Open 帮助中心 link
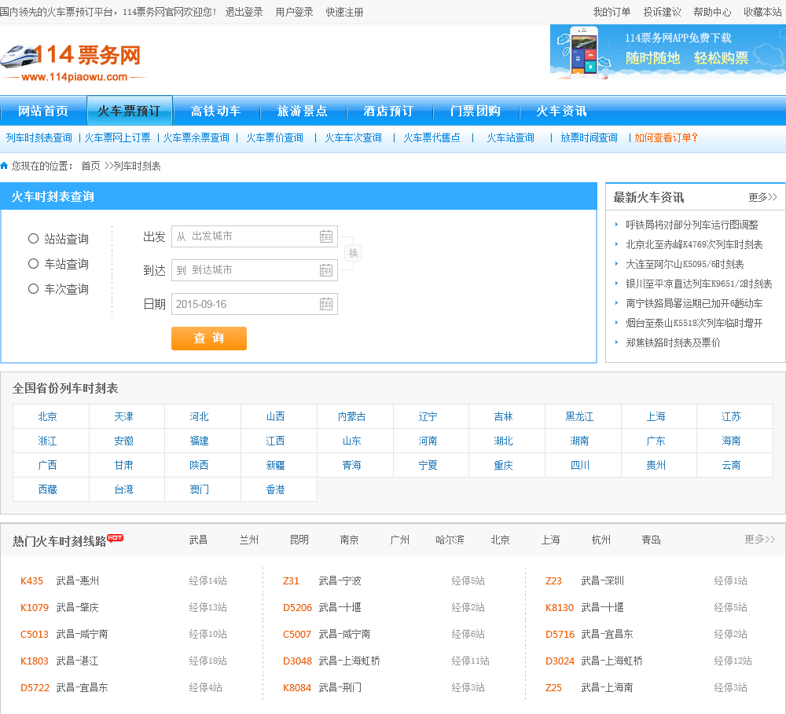Image resolution: width=786 pixels, height=714 pixels. [712, 12]
